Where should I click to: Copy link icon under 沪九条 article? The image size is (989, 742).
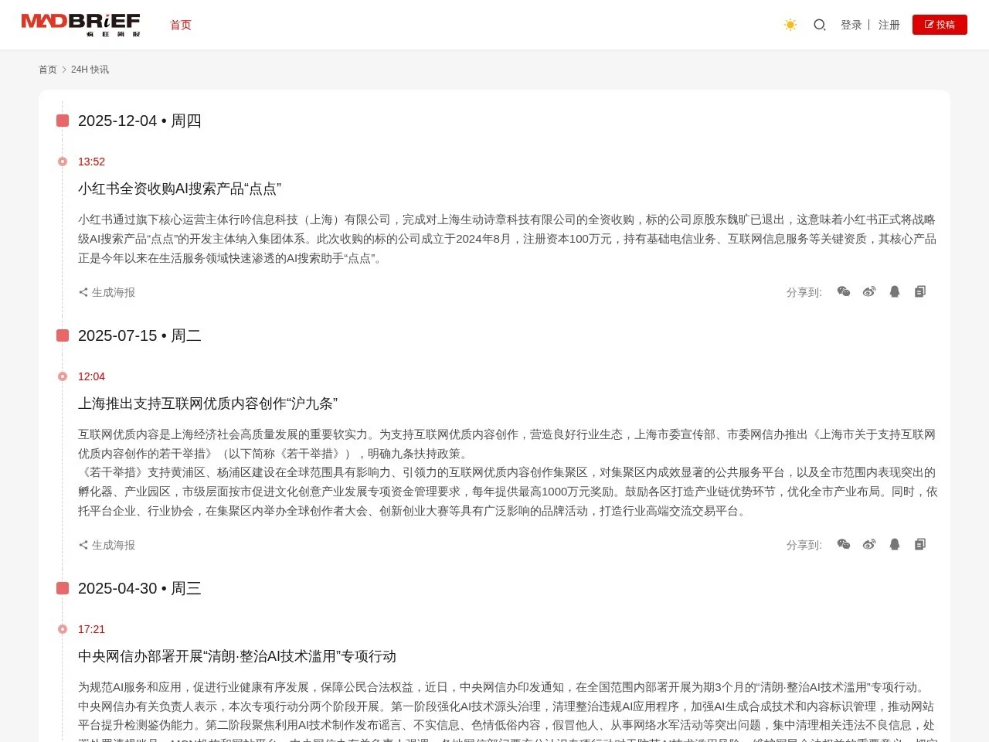pyautogui.click(x=920, y=544)
